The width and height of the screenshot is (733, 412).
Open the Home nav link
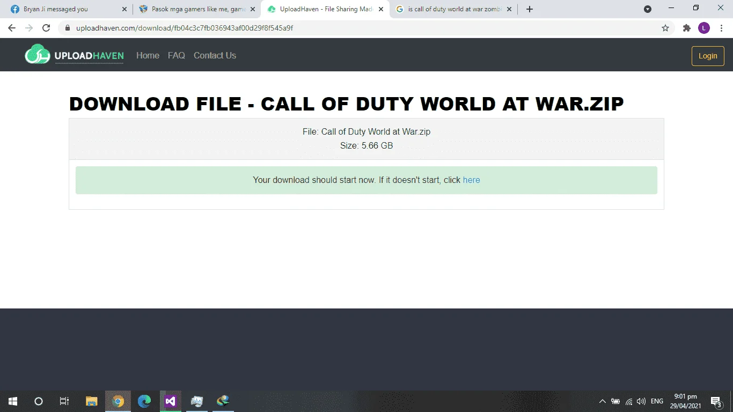[148, 55]
